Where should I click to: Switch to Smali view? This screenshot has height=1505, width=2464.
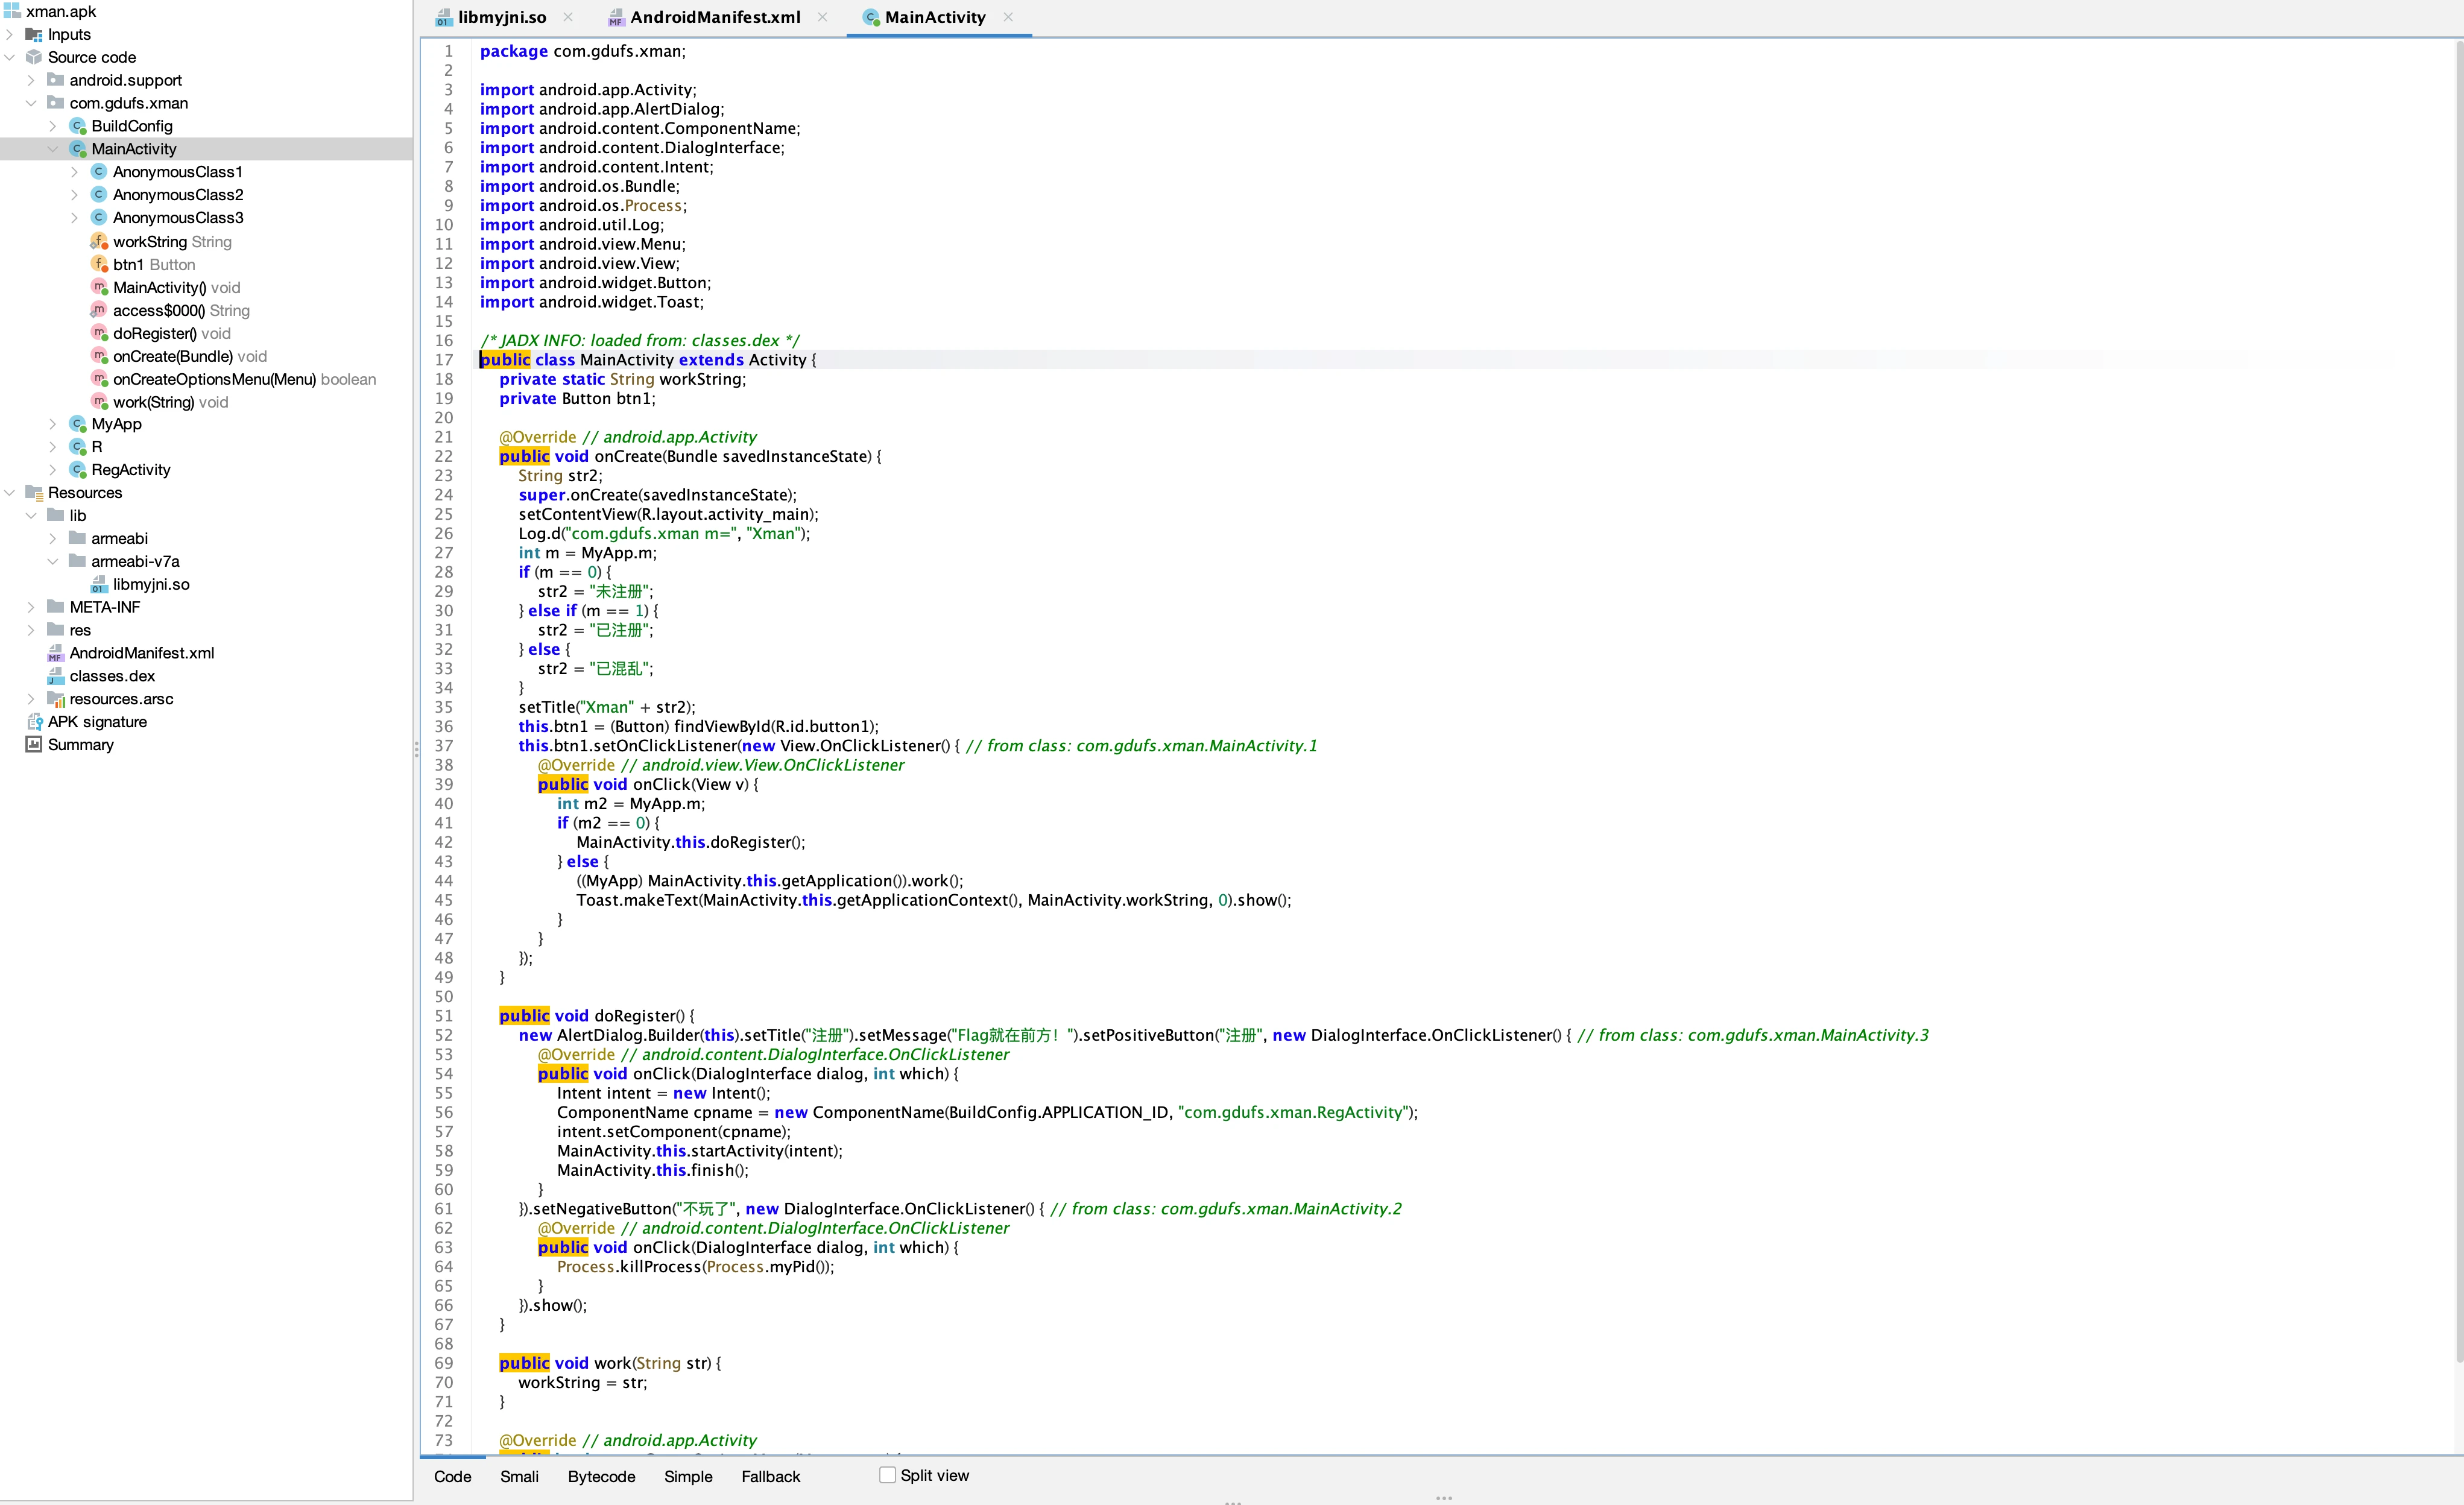(519, 1477)
